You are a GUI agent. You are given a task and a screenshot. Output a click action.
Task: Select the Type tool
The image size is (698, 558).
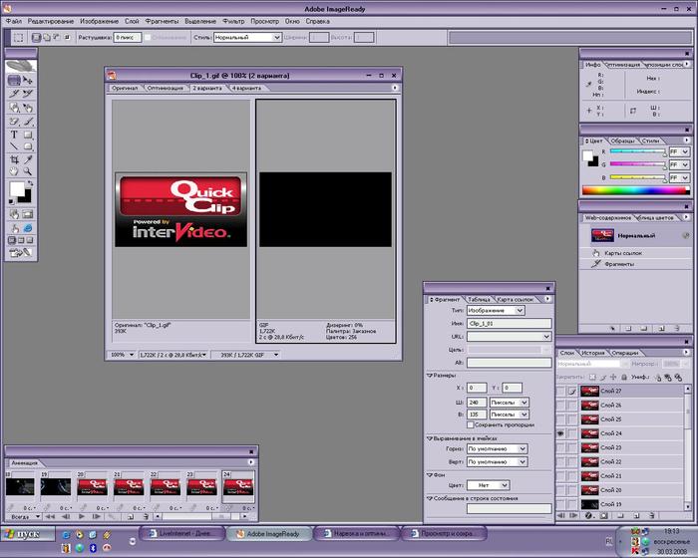14,135
